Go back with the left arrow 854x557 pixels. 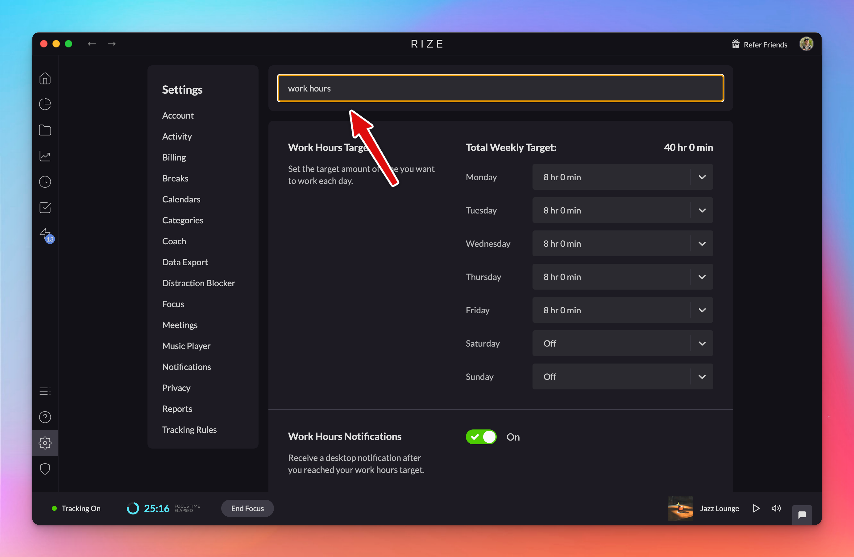click(x=92, y=44)
